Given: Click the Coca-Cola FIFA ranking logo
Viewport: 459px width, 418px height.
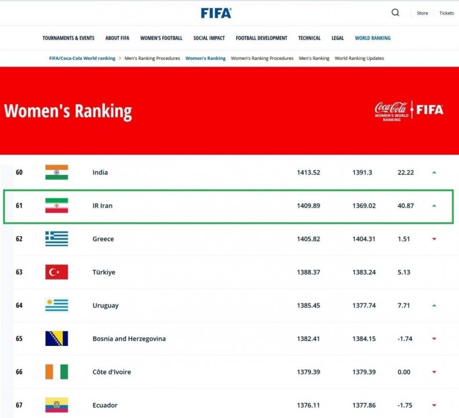Looking at the screenshot, I should point(409,111).
